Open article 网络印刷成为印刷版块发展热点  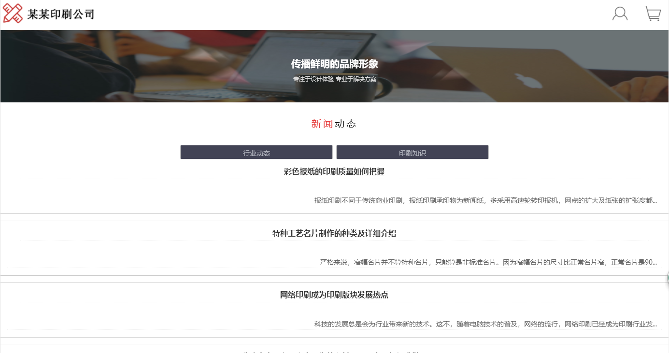pos(334,295)
